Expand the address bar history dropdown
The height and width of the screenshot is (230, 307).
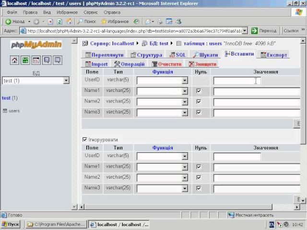pyautogui.click(x=245, y=31)
